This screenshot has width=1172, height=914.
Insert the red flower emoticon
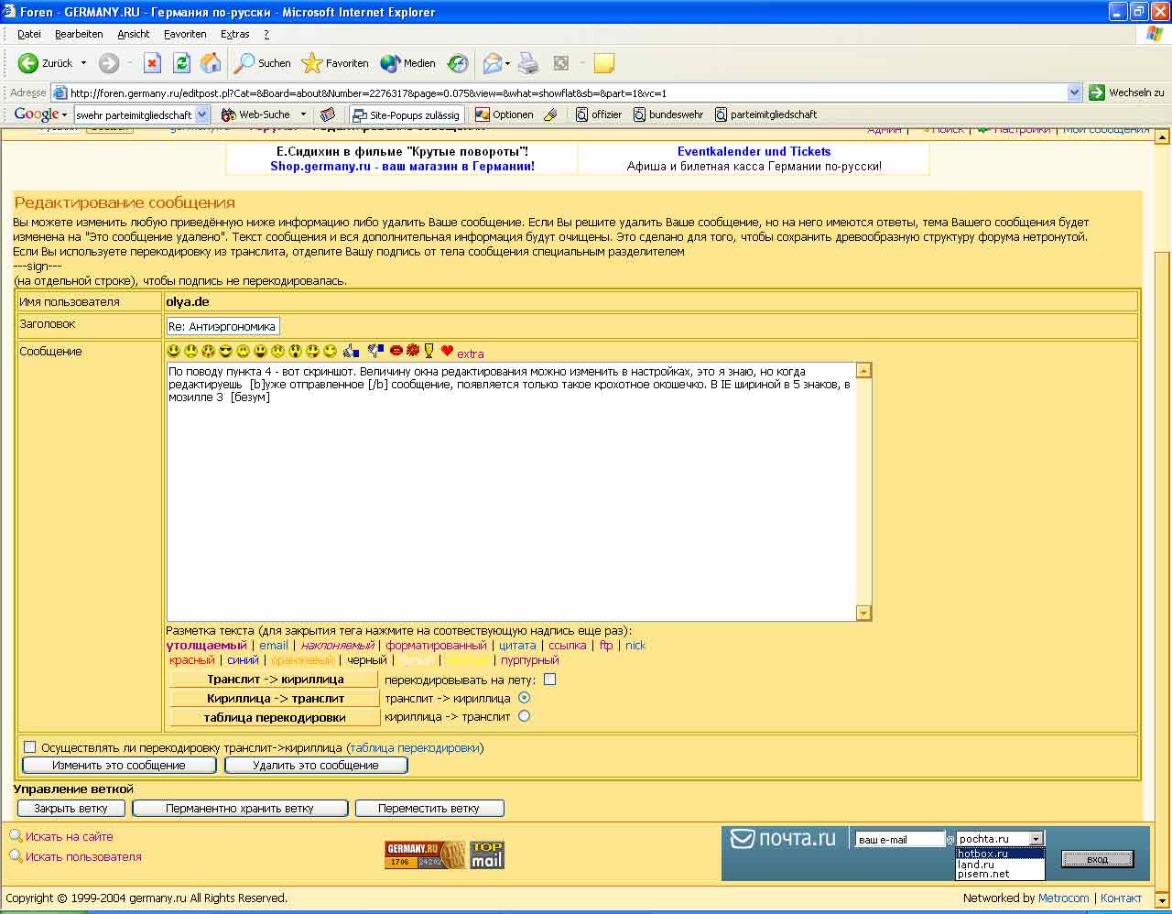click(x=413, y=351)
